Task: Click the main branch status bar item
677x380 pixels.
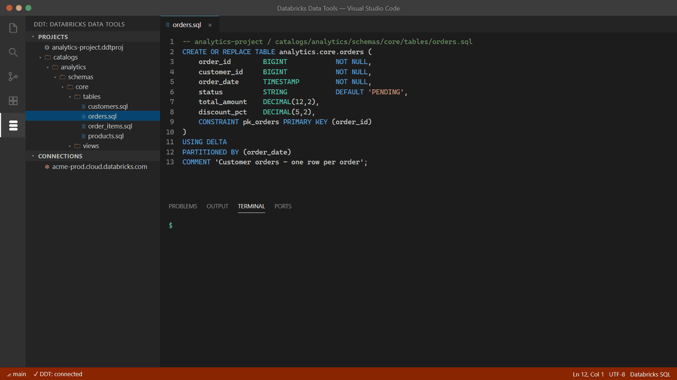Action: pos(17,374)
